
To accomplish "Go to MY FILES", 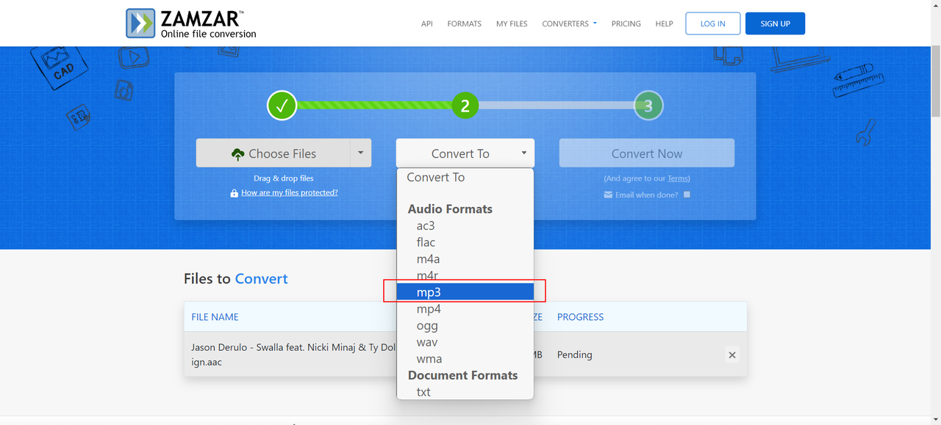I will click(x=512, y=23).
